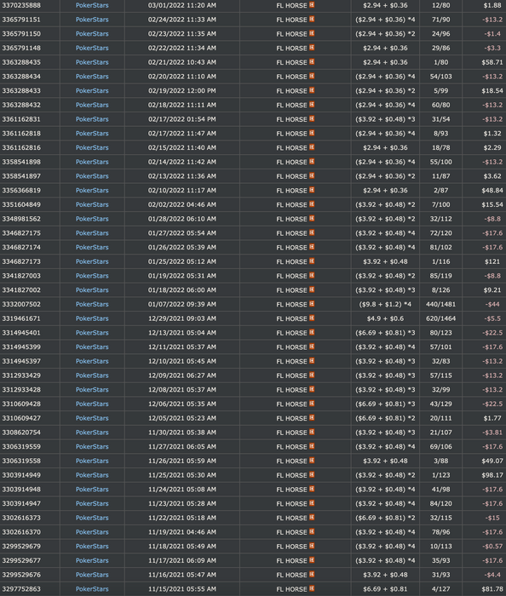Click orange HORSE icon in row 3358541897

point(312,176)
